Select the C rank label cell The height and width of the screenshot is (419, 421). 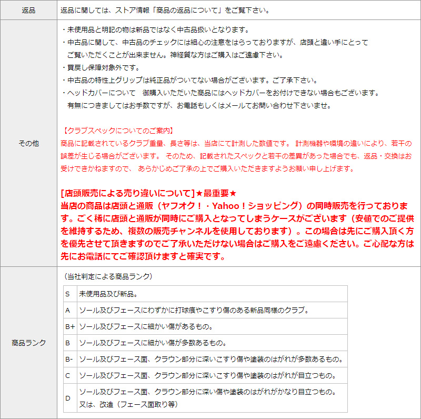[69, 375]
